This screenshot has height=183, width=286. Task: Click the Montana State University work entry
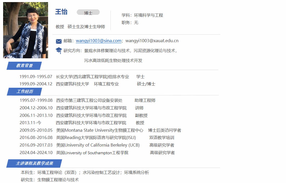click(100, 130)
